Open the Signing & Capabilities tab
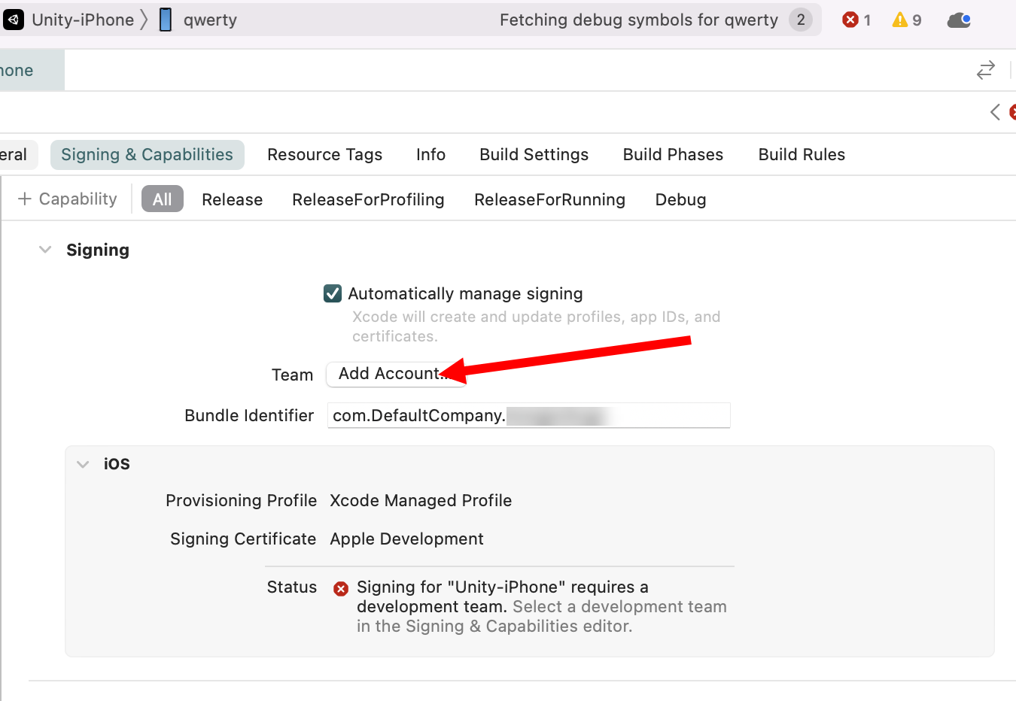Image resolution: width=1016 pixels, height=701 pixels. click(x=147, y=154)
